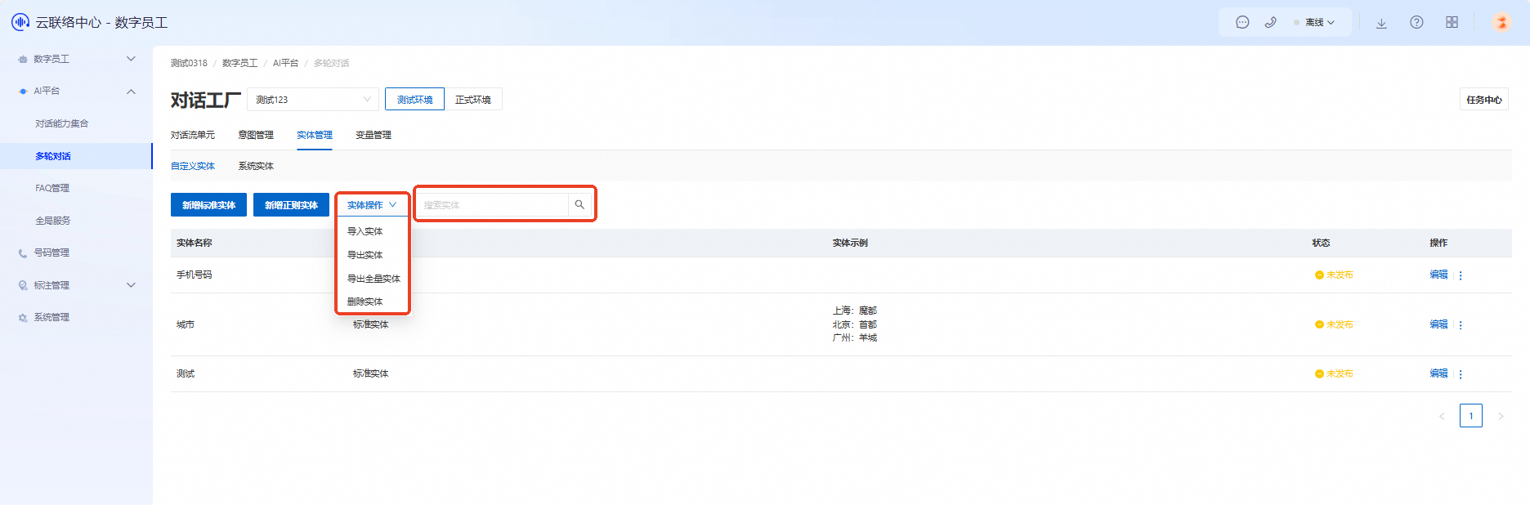Click 数字员工 breadcrumb
Image resolution: width=1530 pixels, height=505 pixels.
pyautogui.click(x=239, y=63)
